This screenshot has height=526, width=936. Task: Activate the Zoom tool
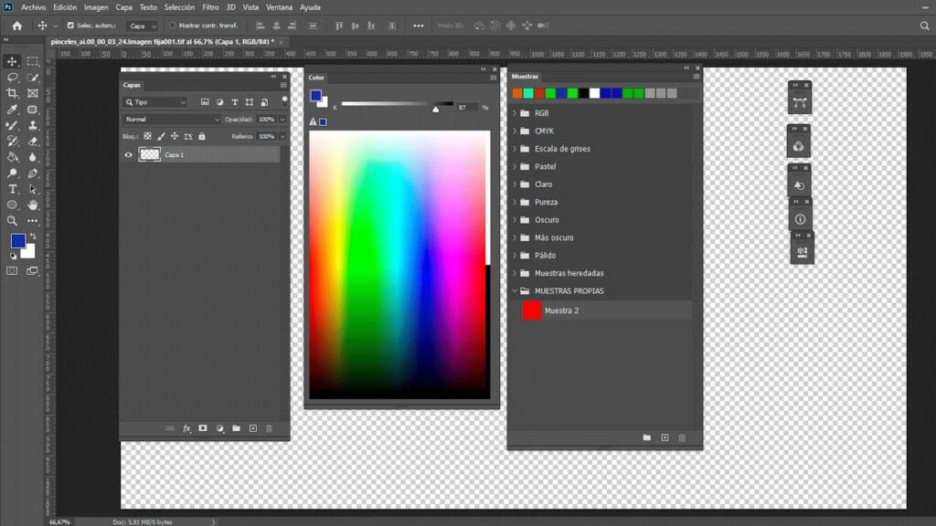[x=11, y=219]
